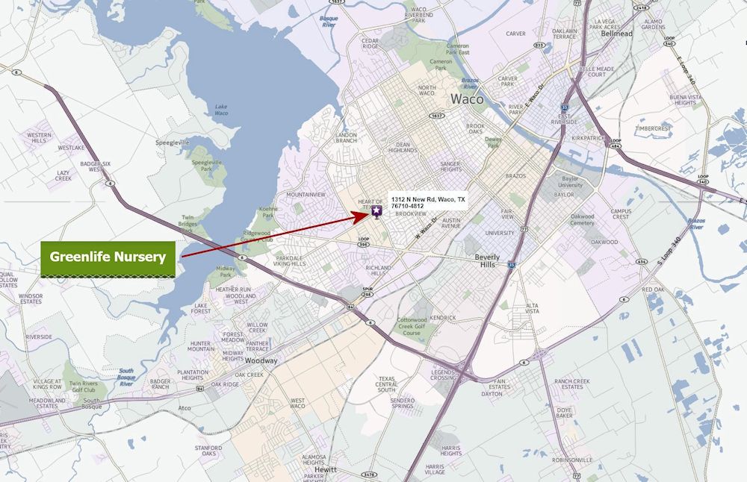Viewport: 747px width, 482px height.
Task: Click the Spur 298 highway shield
Action: (x=367, y=292)
